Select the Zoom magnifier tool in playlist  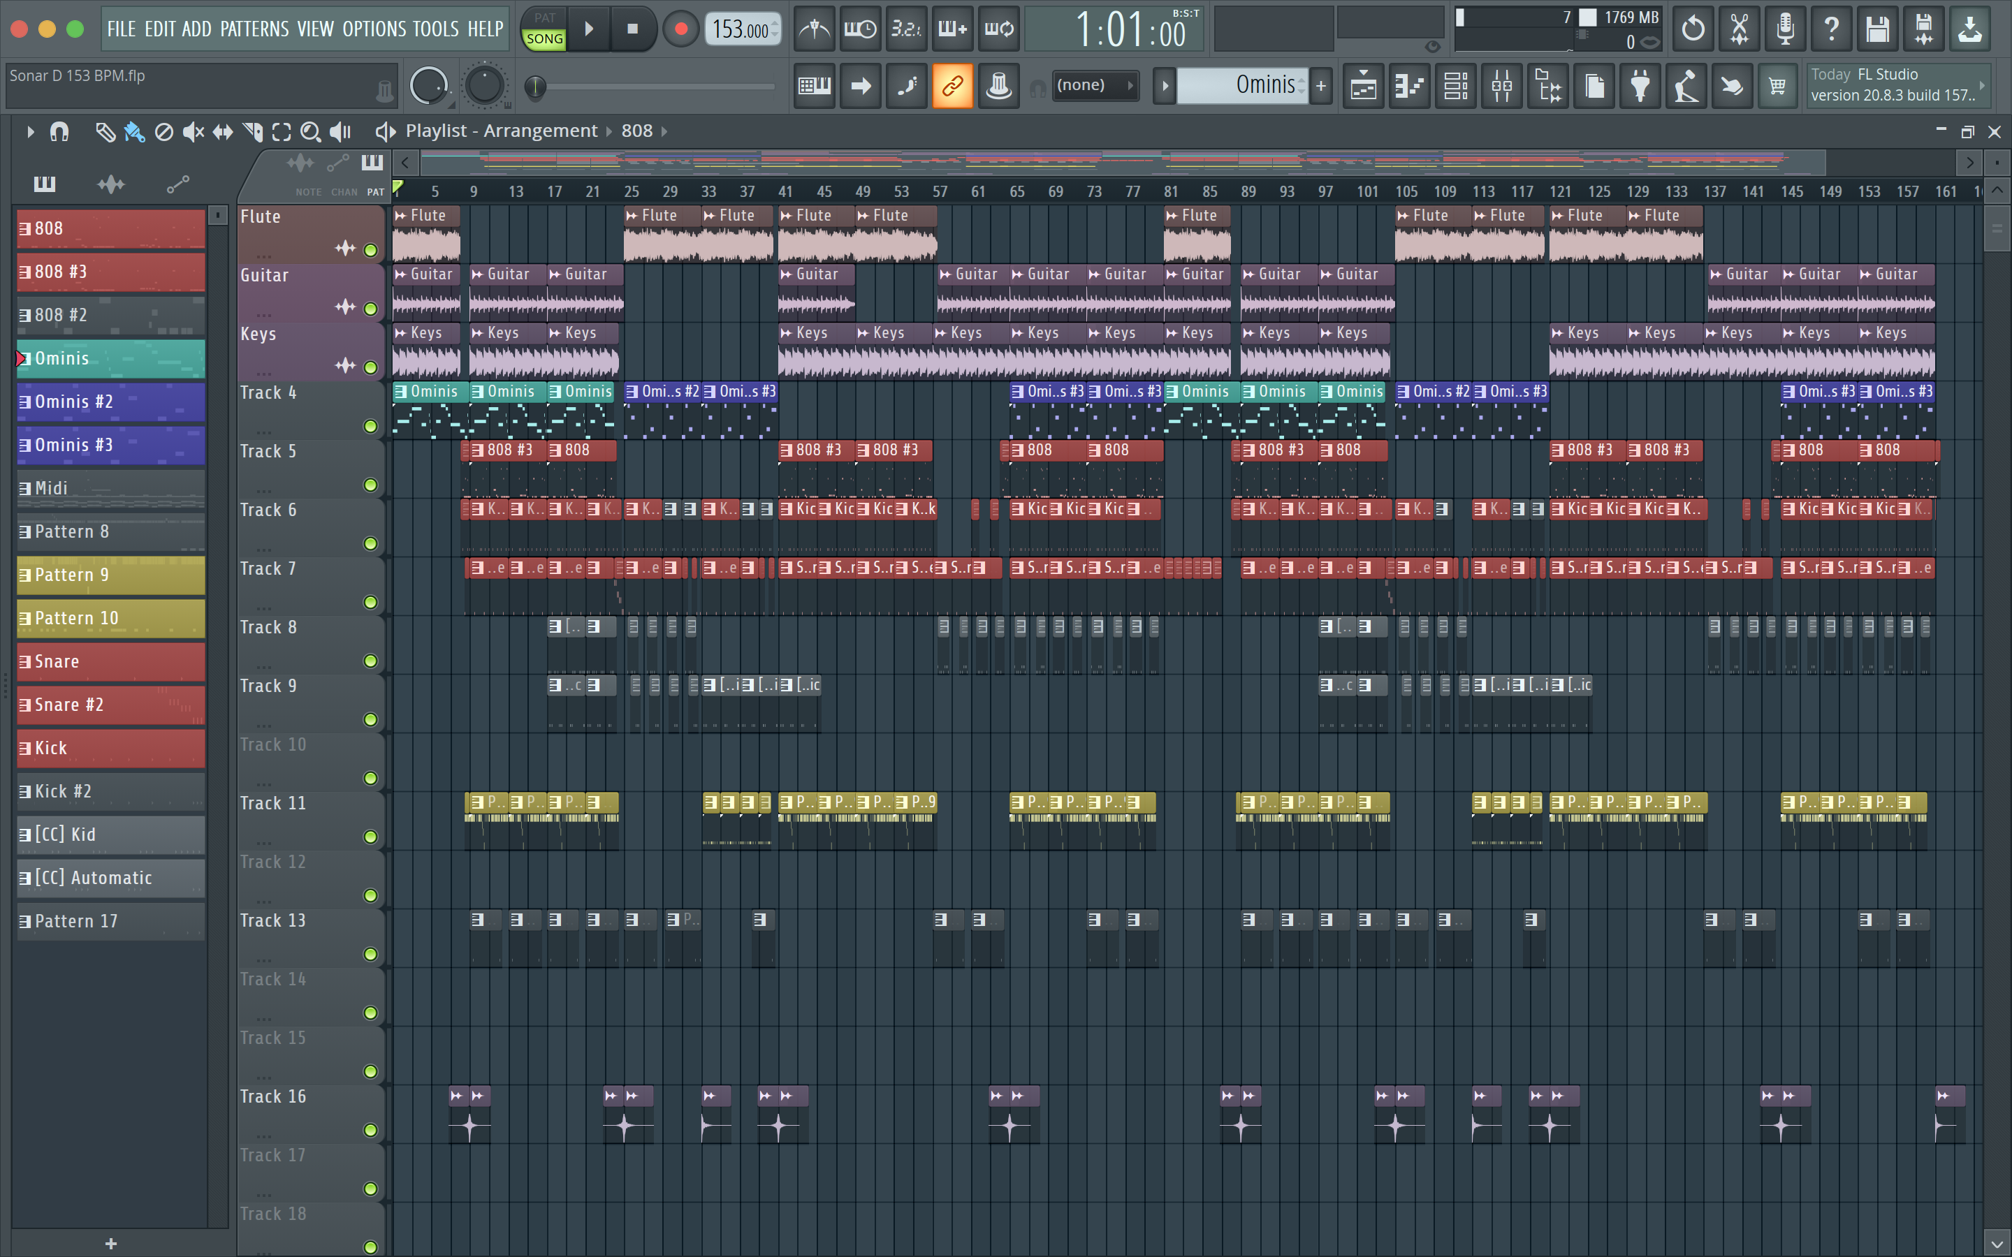point(310,131)
